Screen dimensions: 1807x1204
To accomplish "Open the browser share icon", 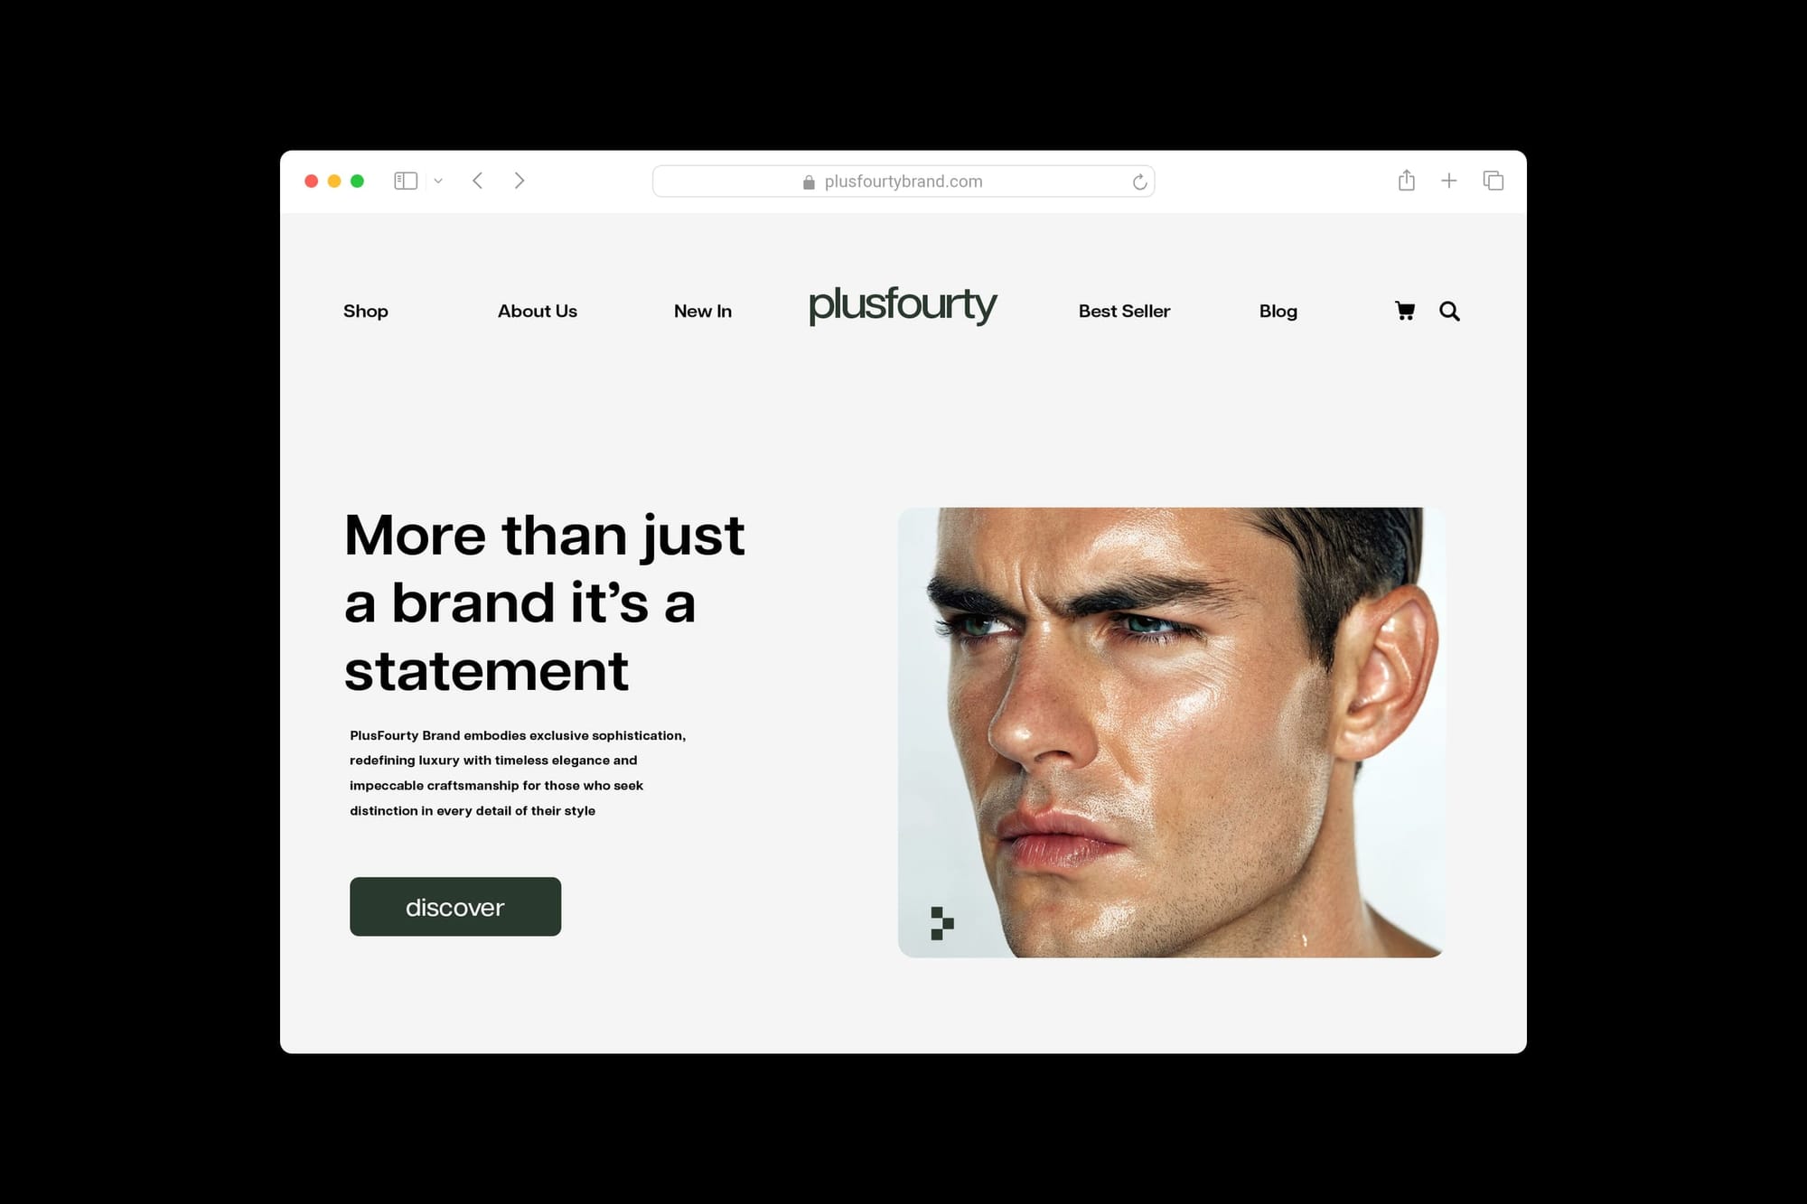I will 1406,180.
